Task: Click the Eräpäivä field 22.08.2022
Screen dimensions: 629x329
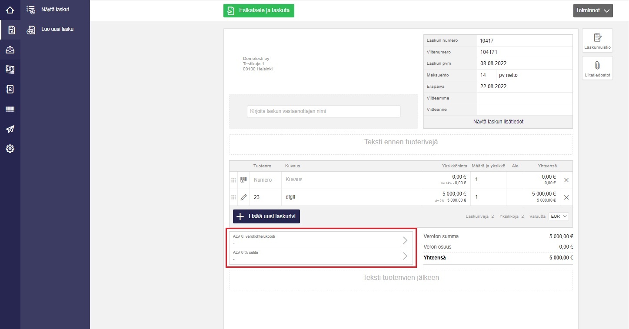Action: 525,86
